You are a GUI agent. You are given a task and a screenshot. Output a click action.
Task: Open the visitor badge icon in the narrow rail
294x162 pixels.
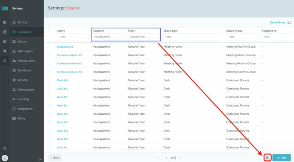[5, 41]
